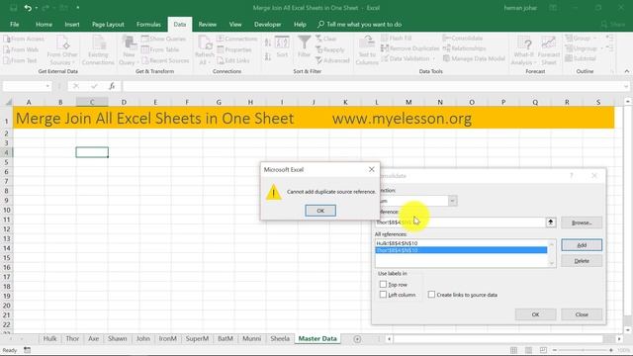Viewport: 633px width, 356px height.
Task: Expand the formula bar
Action: 626,86
